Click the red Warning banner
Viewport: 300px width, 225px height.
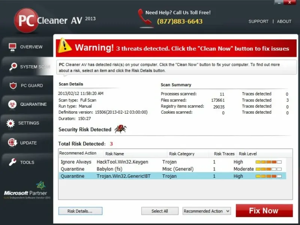pyautogui.click(x=176, y=48)
